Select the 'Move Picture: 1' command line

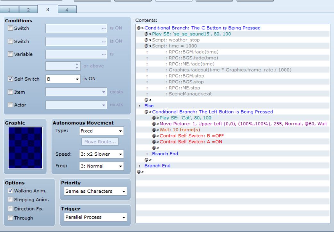tap(233, 124)
